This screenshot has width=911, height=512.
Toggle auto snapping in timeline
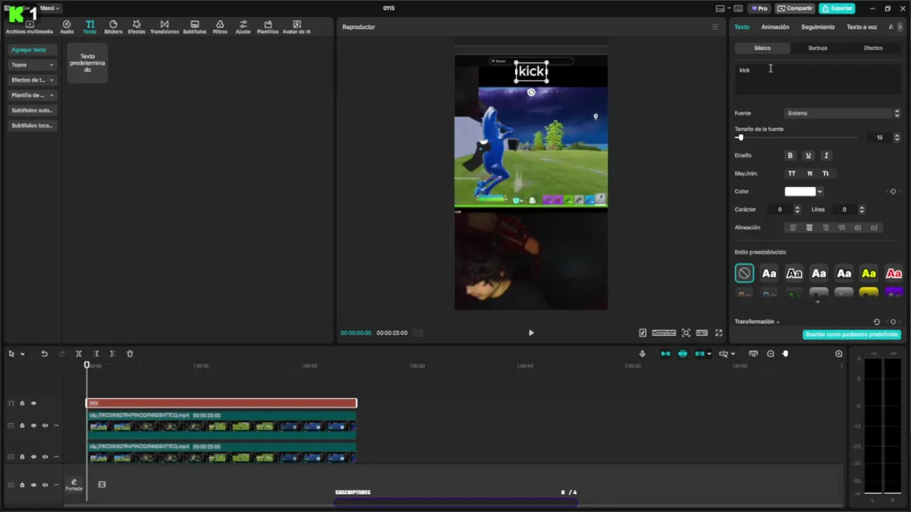[x=683, y=353]
